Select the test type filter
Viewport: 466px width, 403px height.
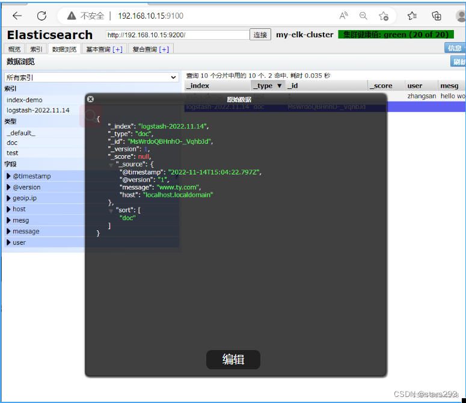point(12,153)
